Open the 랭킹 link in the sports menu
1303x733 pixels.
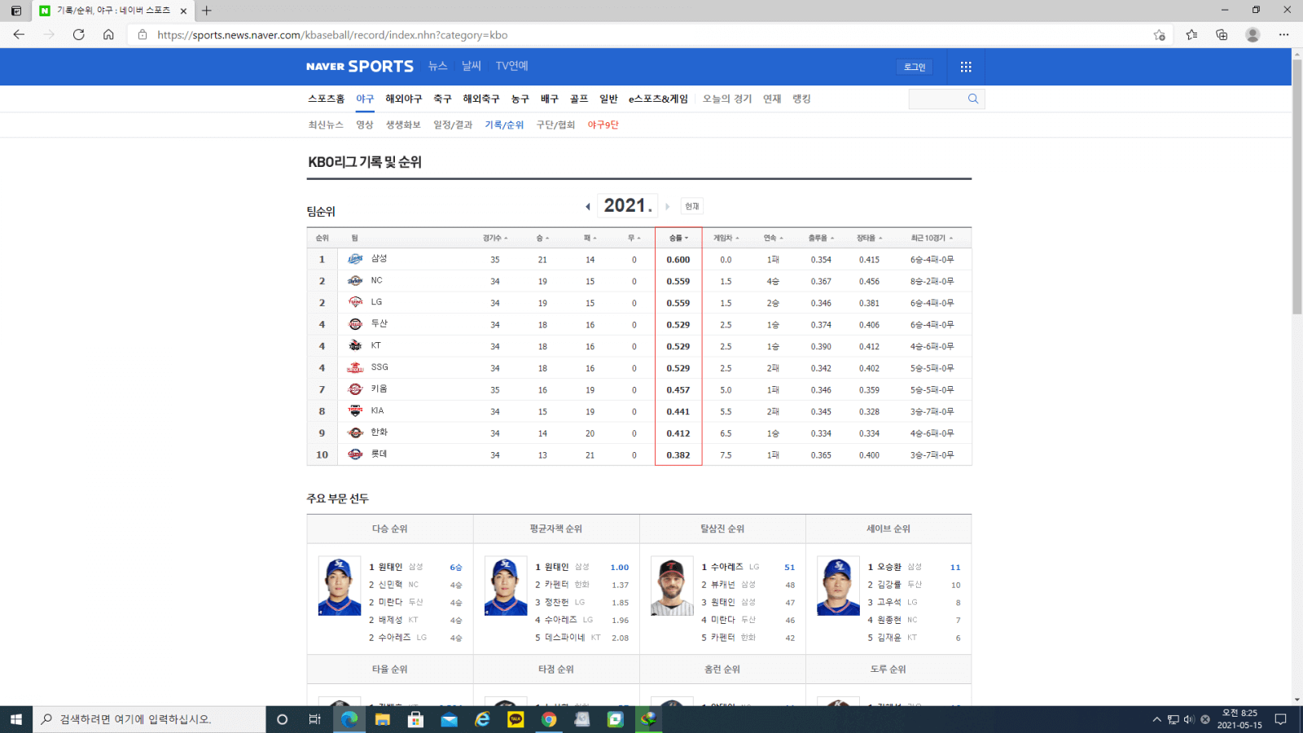802,99
